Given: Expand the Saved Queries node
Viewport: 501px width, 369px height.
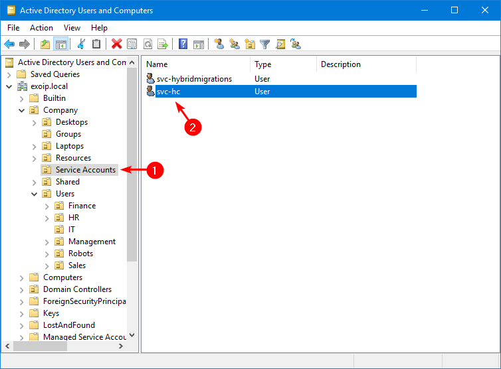Looking at the screenshot, I should click(x=9, y=75).
